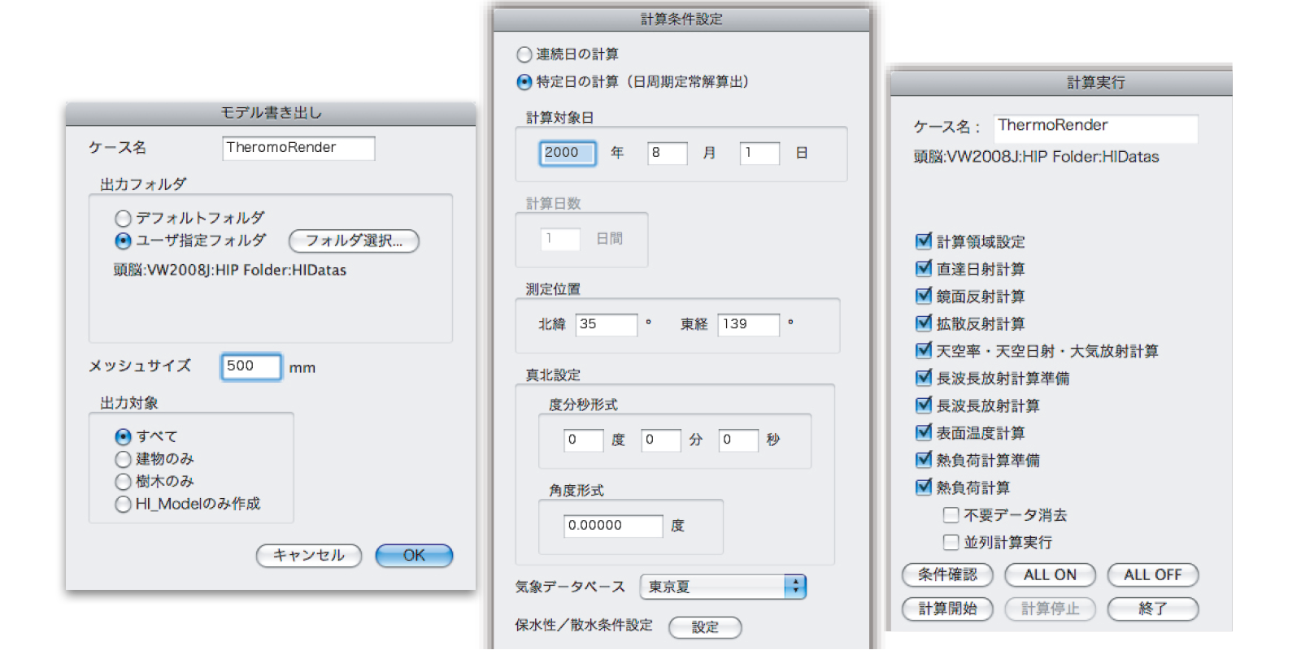The height and width of the screenshot is (650, 1301).
Task: Select the 建物のみ output option
Action: pyautogui.click(x=124, y=460)
